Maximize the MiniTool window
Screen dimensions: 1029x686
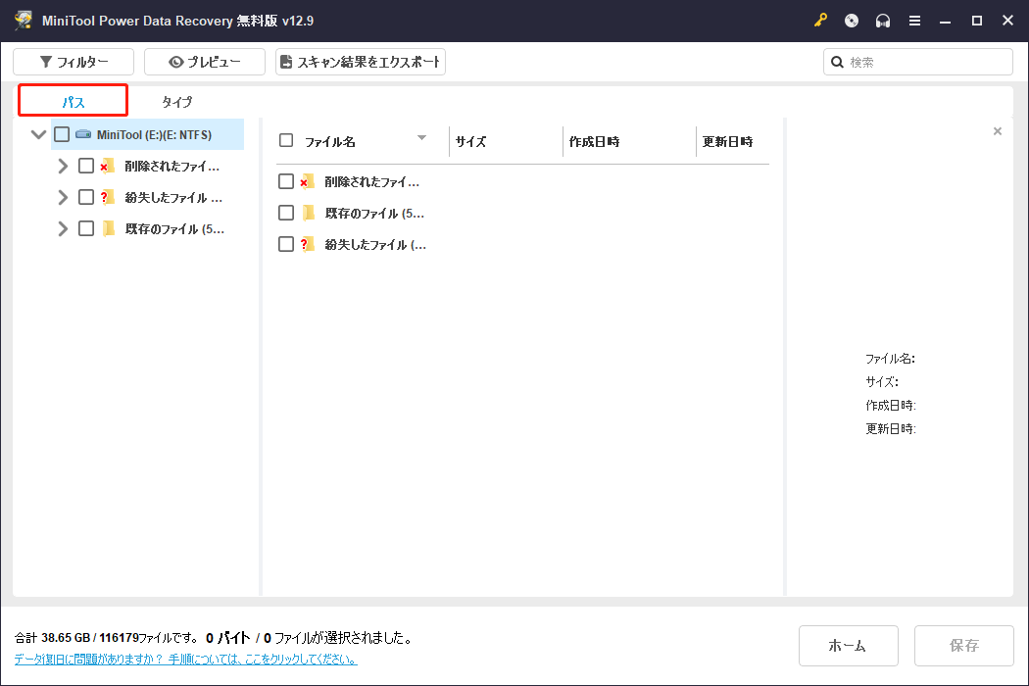[x=976, y=21]
